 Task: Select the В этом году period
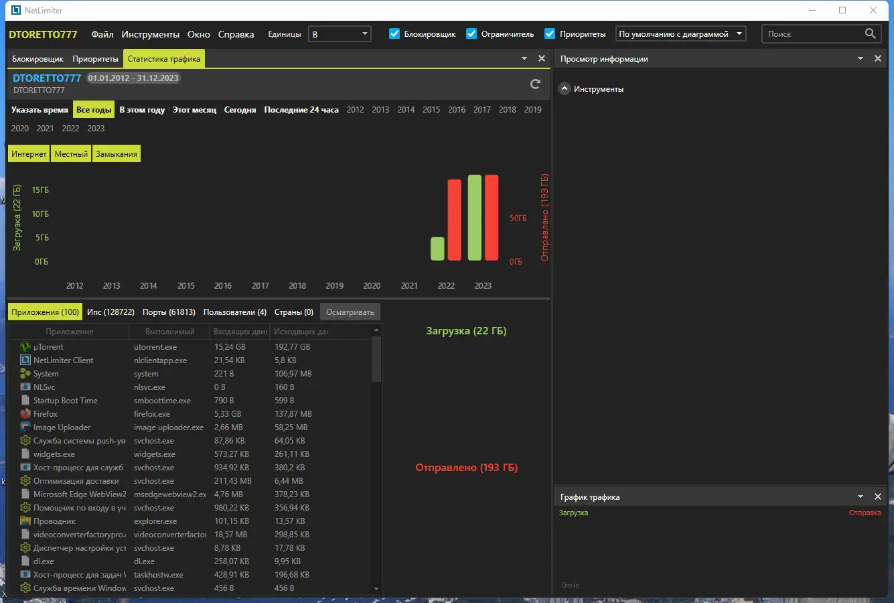pyautogui.click(x=142, y=110)
